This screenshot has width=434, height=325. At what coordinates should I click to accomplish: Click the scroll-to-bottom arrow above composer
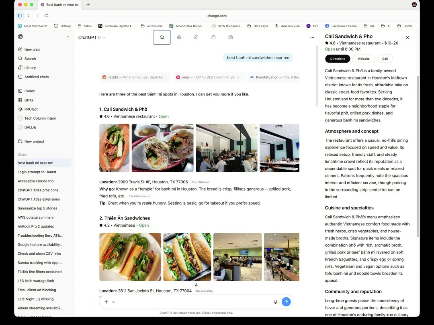(x=196, y=285)
